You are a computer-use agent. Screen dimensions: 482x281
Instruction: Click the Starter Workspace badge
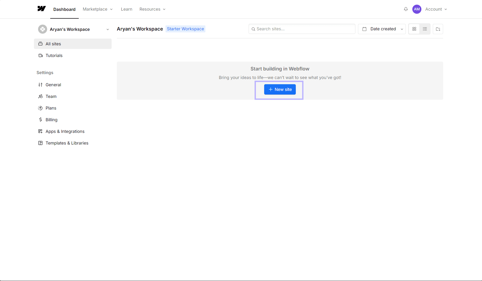[x=185, y=29]
